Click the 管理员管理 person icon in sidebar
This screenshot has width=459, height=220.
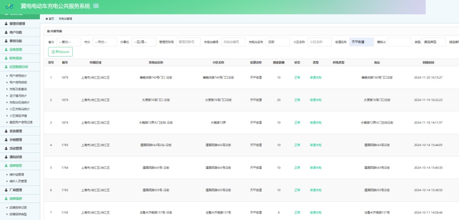pyautogui.click(x=6, y=24)
